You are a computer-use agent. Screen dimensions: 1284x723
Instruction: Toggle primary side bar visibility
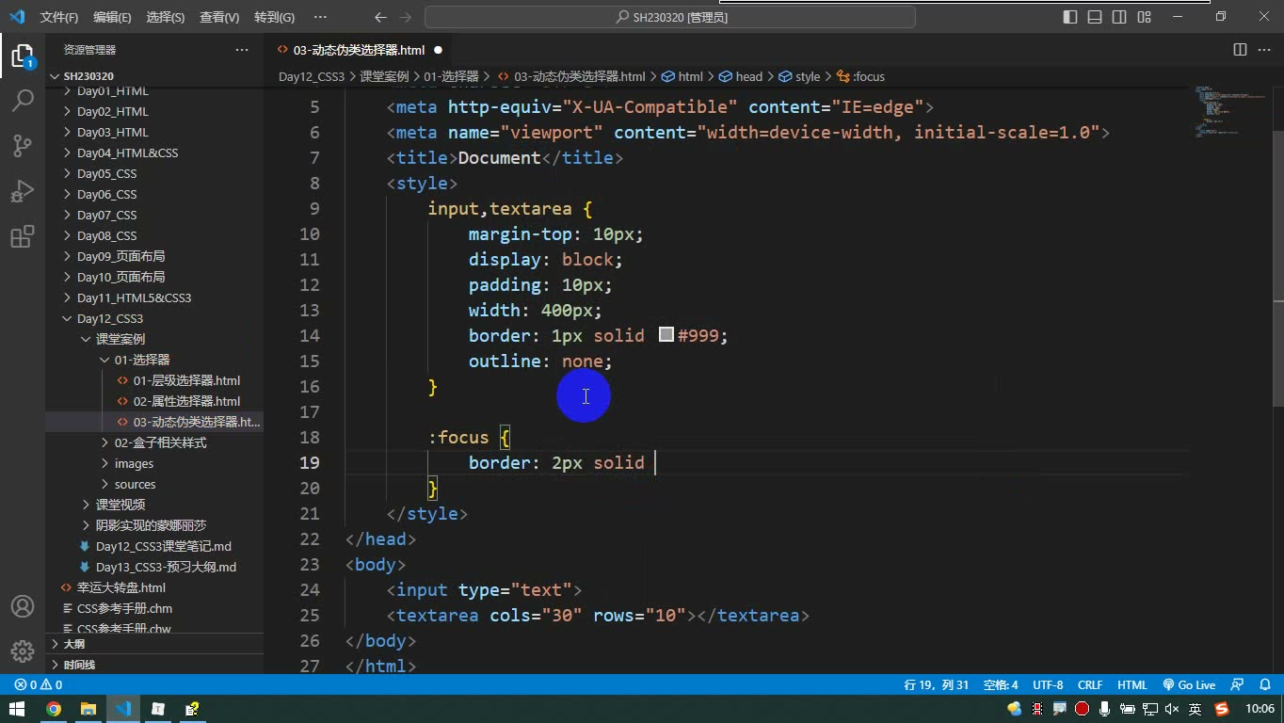click(x=1070, y=17)
